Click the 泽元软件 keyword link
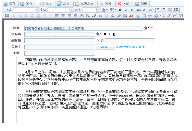 [138, 47]
